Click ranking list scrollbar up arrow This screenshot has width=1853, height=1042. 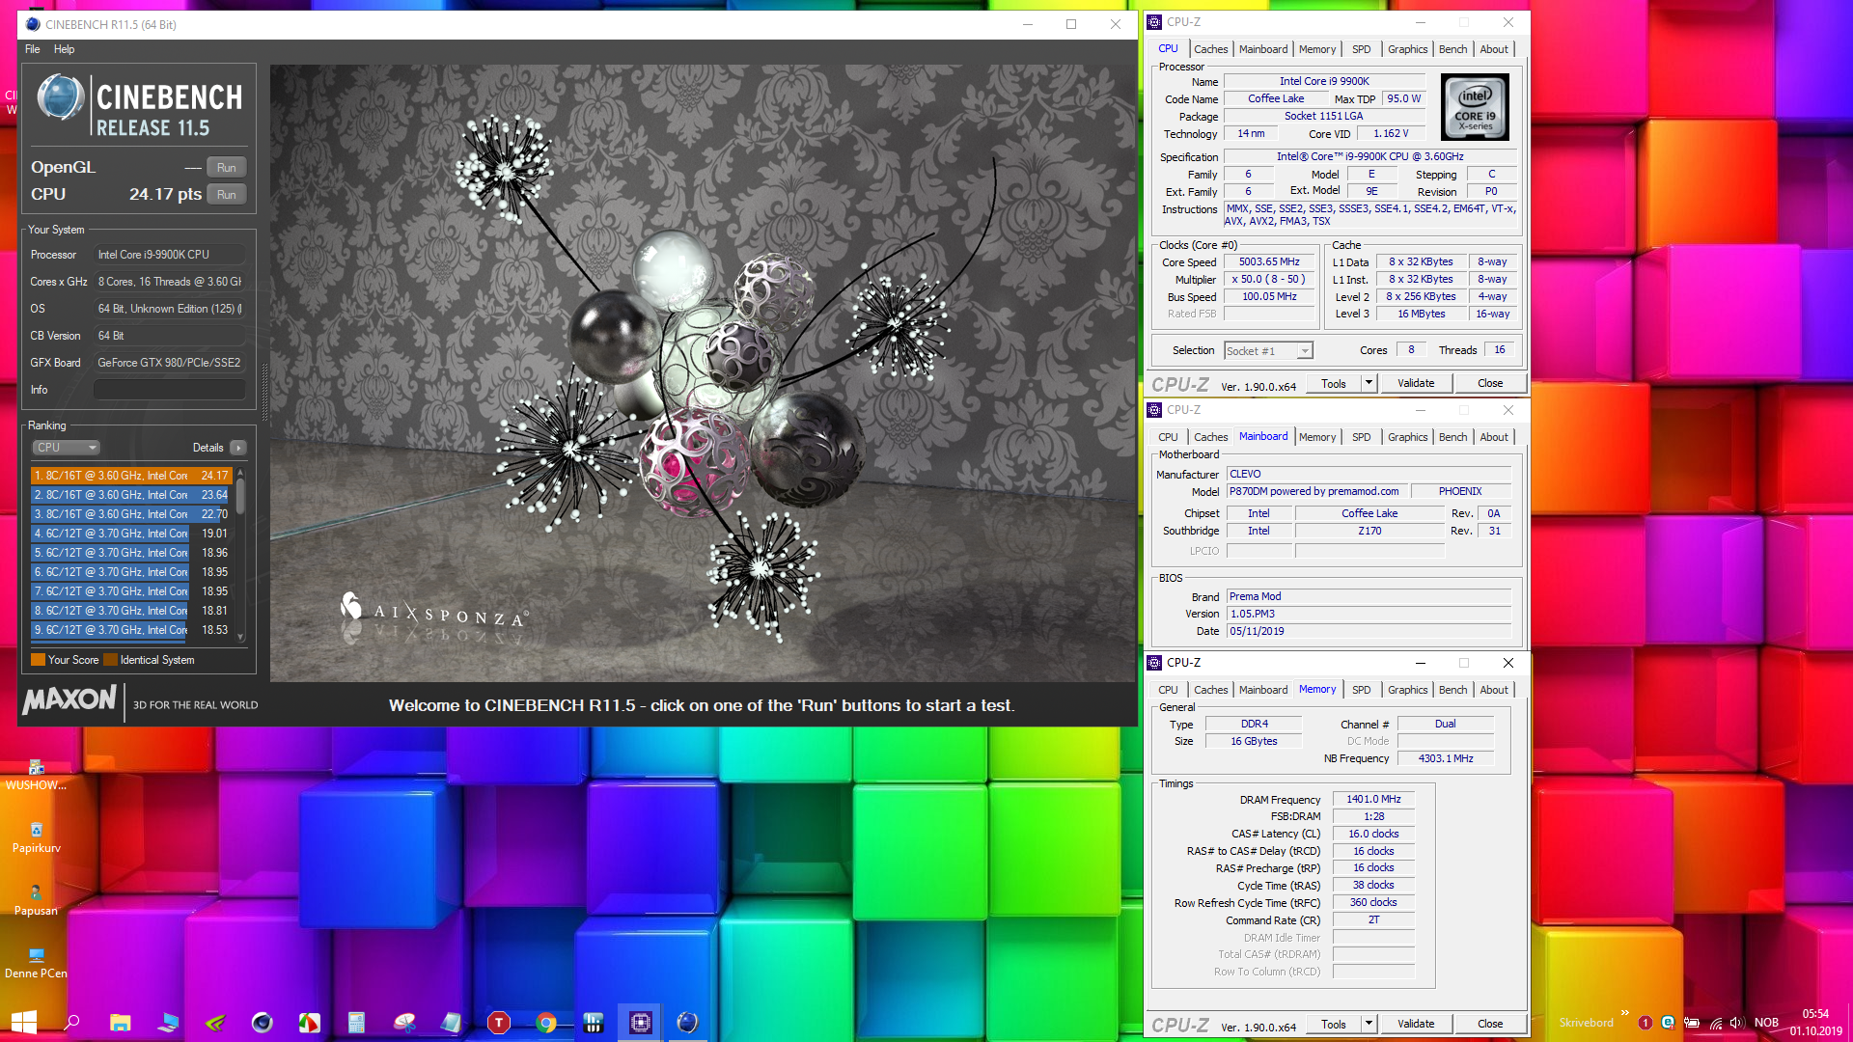pyautogui.click(x=240, y=473)
